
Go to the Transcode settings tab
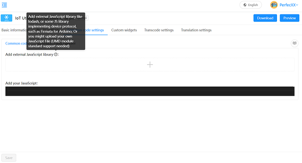(x=159, y=30)
